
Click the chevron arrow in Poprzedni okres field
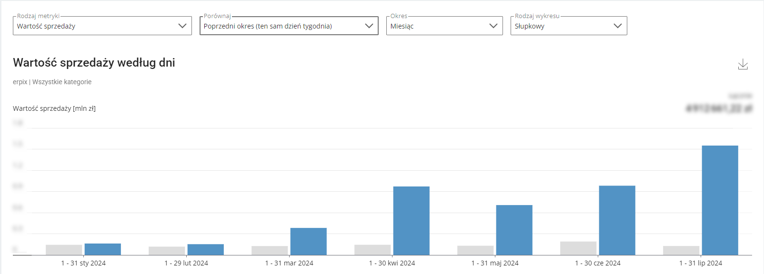tap(369, 26)
